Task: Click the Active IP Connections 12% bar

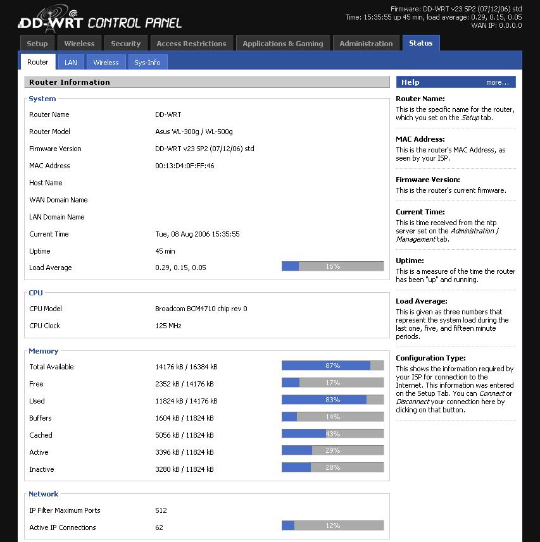Action: (x=332, y=526)
